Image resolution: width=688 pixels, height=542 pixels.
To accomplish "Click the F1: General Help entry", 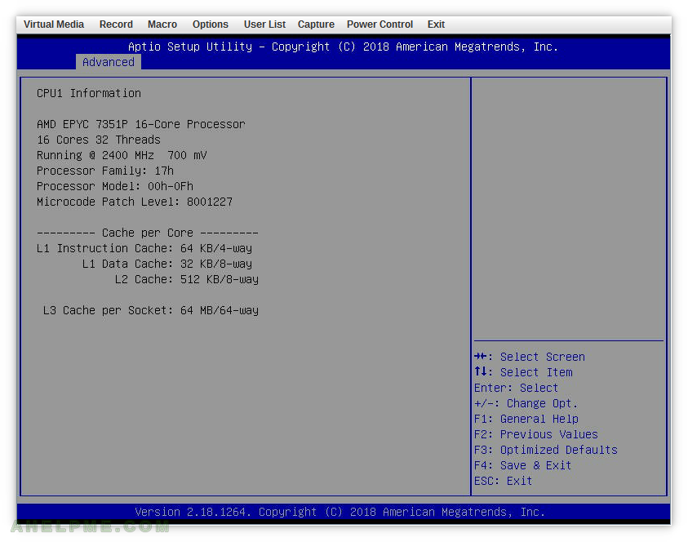I will (x=526, y=419).
